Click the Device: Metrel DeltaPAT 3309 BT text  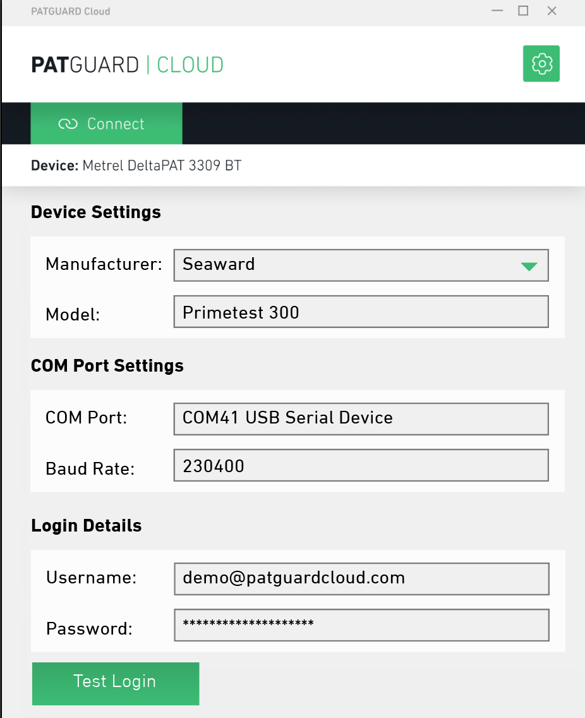click(x=136, y=166)
